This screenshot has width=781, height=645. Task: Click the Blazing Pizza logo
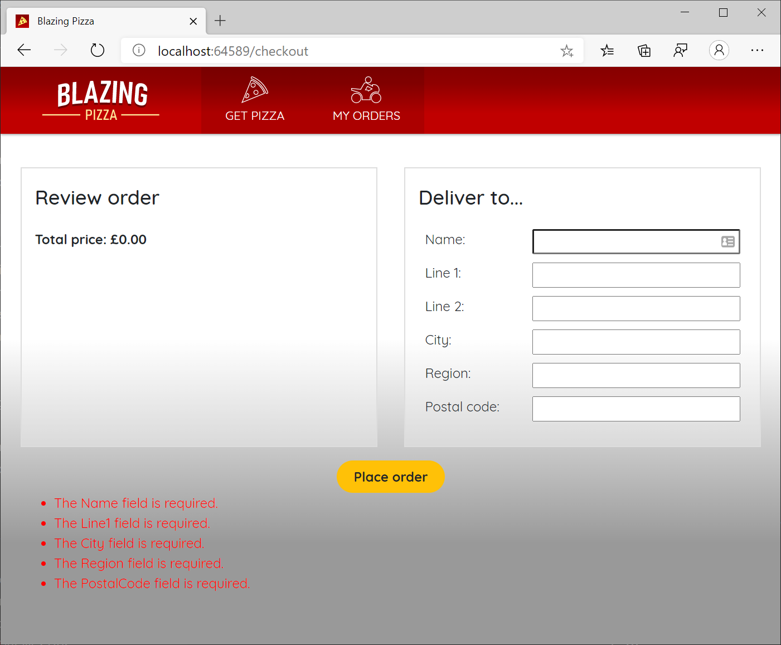tap(101, 100)
